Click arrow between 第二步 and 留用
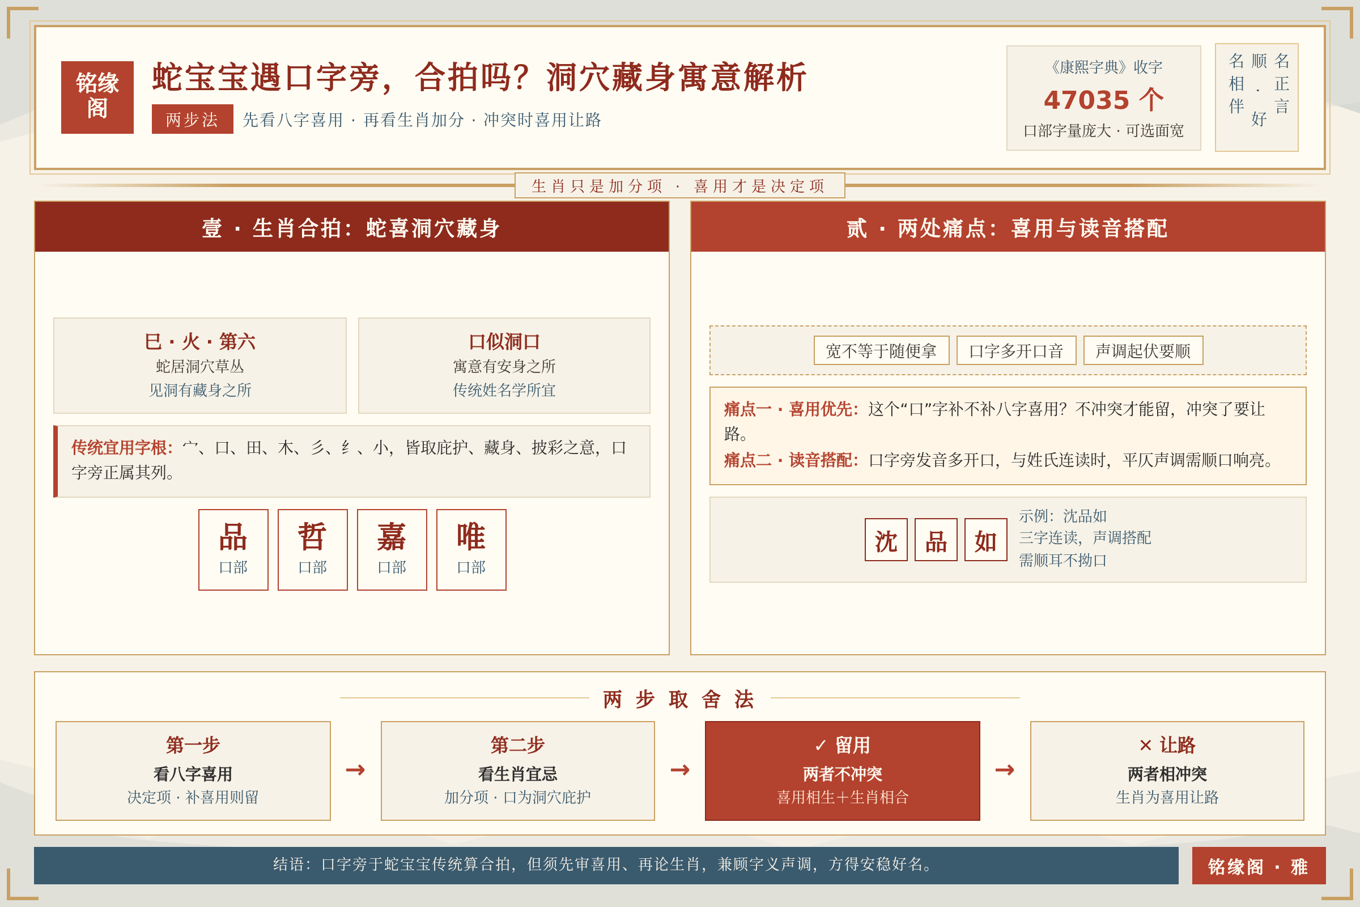This screenshot has width=1360, height=907. [680, 770]
